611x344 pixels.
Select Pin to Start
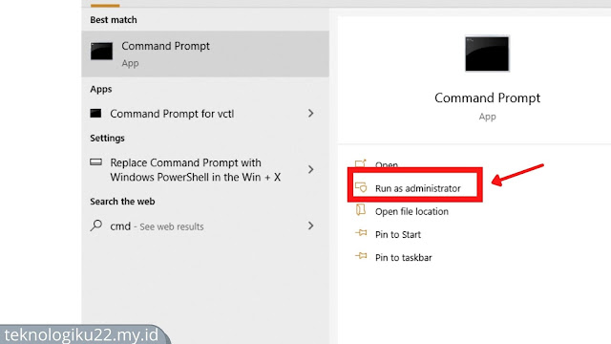[x=398, y=234]
